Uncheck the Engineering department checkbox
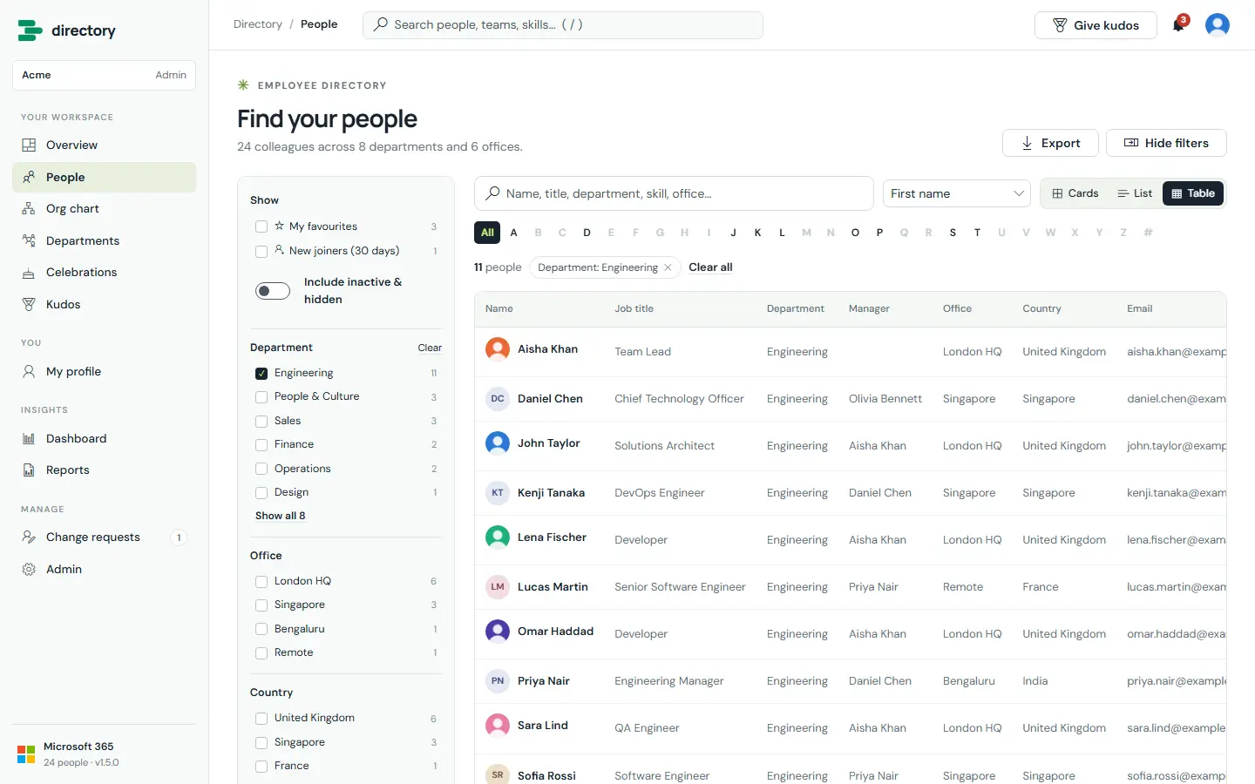This screenshot has width=1255, height=784. click(261, 373)
